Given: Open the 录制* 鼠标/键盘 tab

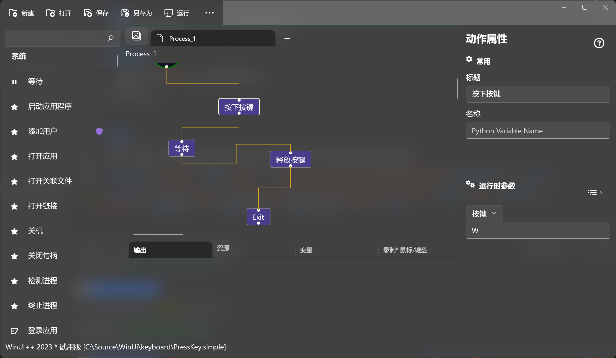Looking at the screenshot, I should 405,250.
